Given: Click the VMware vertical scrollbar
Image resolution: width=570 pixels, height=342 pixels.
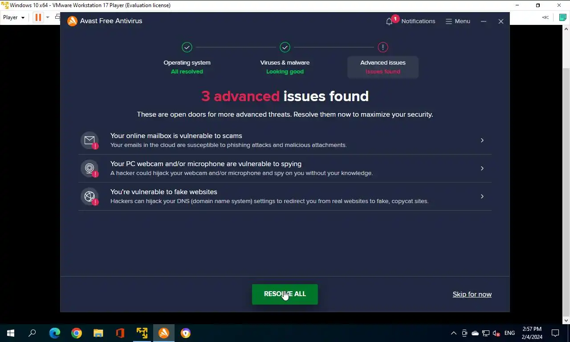Looking at the screenshot, I should pos(566,191).
